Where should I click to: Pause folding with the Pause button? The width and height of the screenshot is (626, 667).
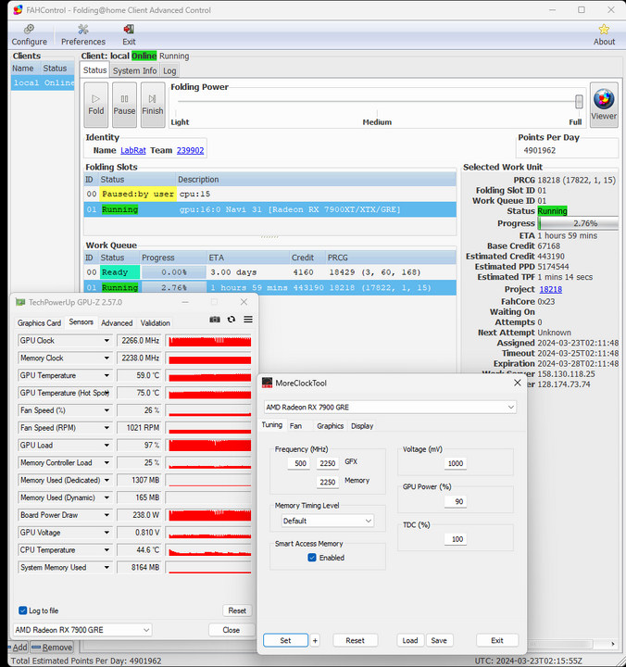pos(124,104)
